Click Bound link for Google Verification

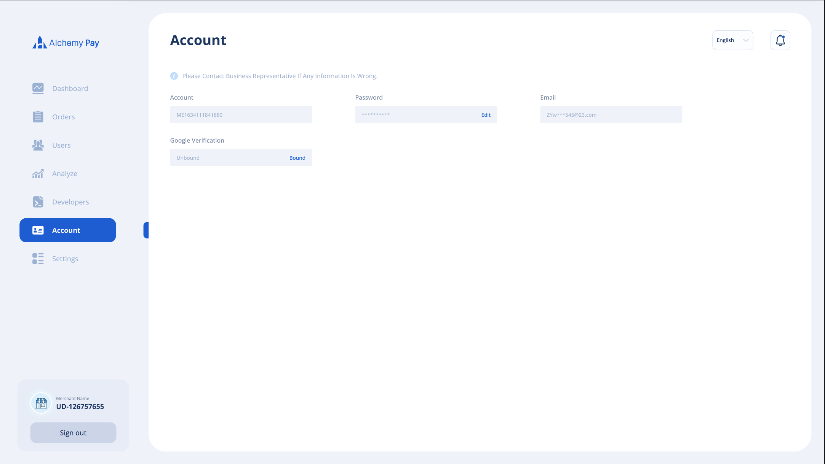[x=297, y=158]
